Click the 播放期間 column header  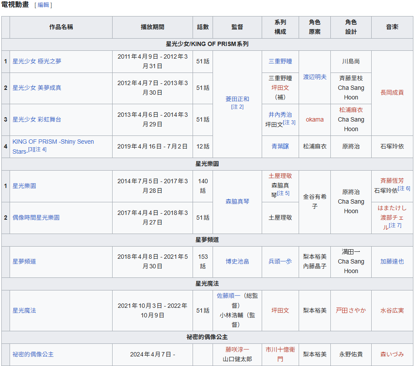pyautogui.click(x=152, y=27)
